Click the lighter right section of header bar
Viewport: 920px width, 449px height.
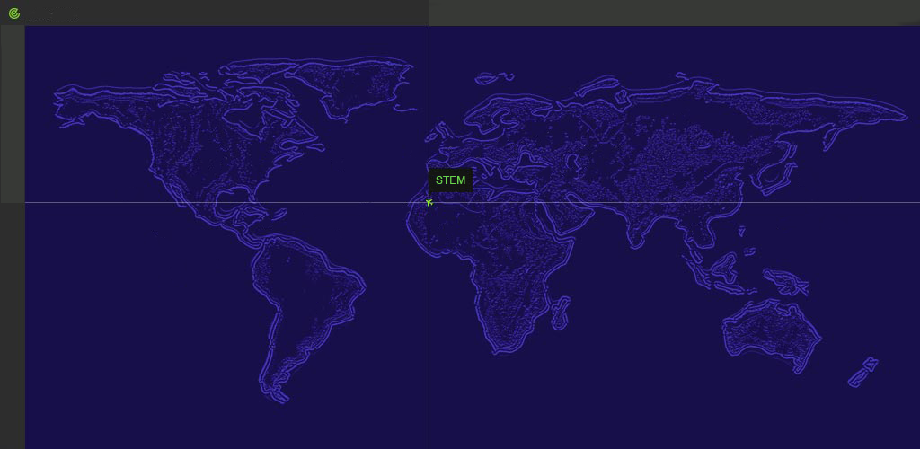point(674,13)
